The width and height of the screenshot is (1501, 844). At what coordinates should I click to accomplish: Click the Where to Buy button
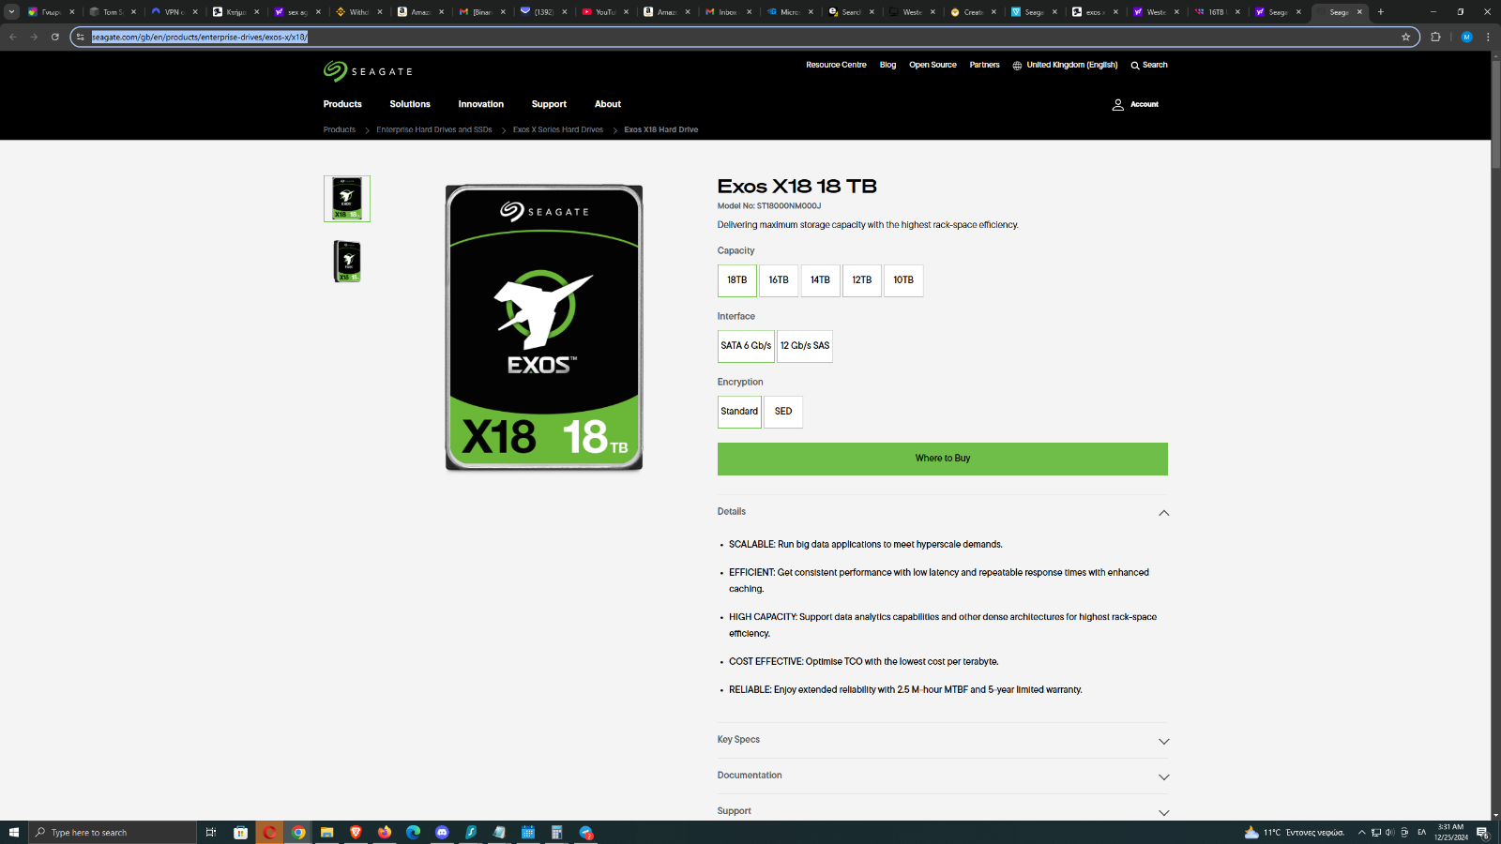pos(943,459)
